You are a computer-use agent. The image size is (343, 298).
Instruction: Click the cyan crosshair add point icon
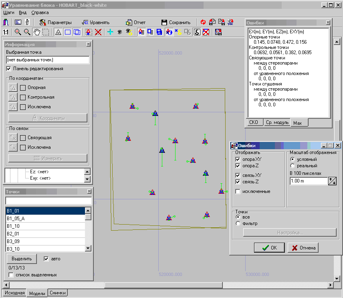[111, 32]
